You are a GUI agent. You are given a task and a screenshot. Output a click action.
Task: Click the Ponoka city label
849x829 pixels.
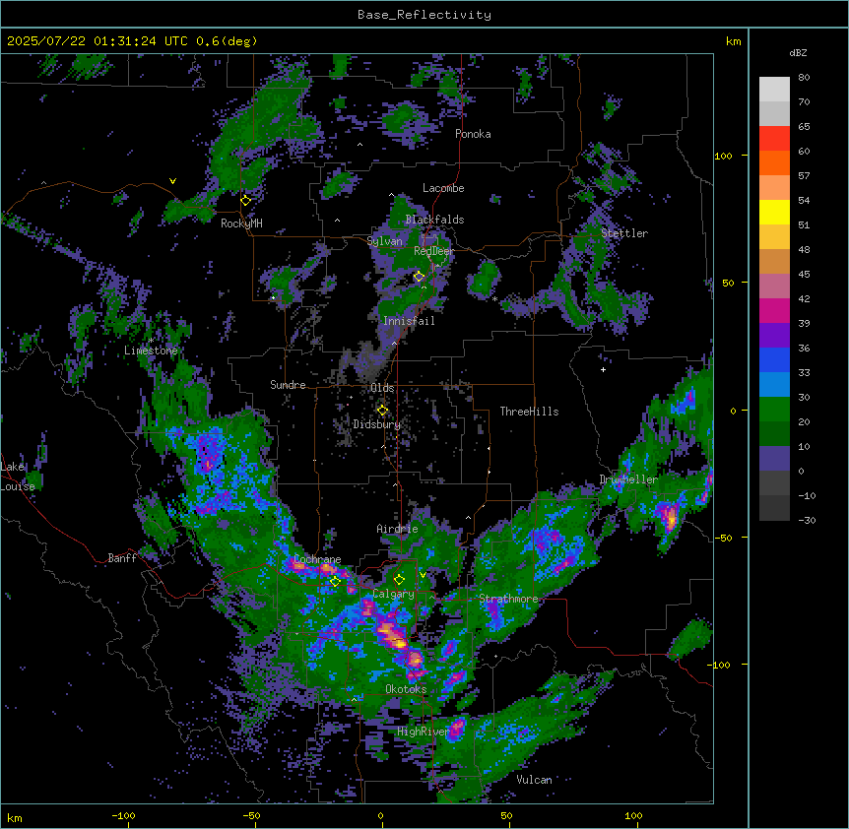pos(473,134)
